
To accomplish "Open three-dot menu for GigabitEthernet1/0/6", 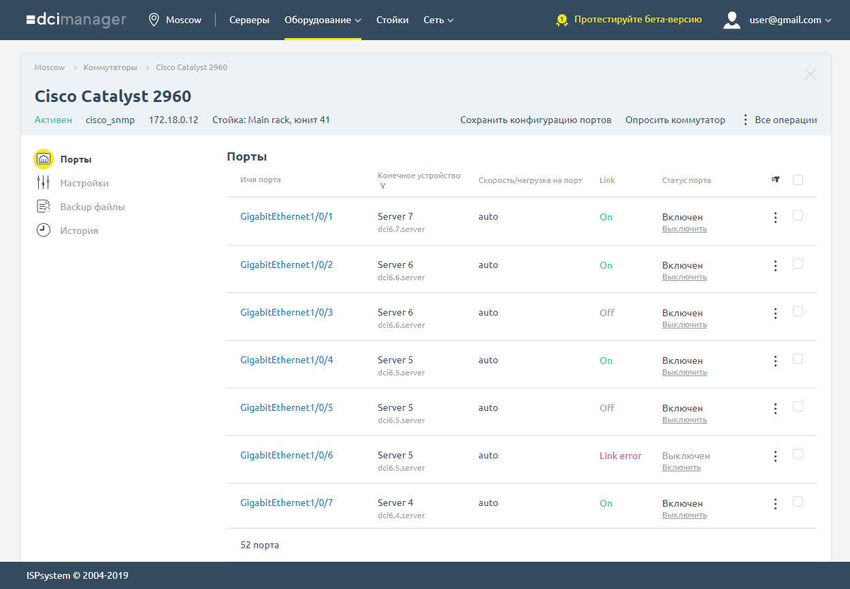I will [775, 456].
